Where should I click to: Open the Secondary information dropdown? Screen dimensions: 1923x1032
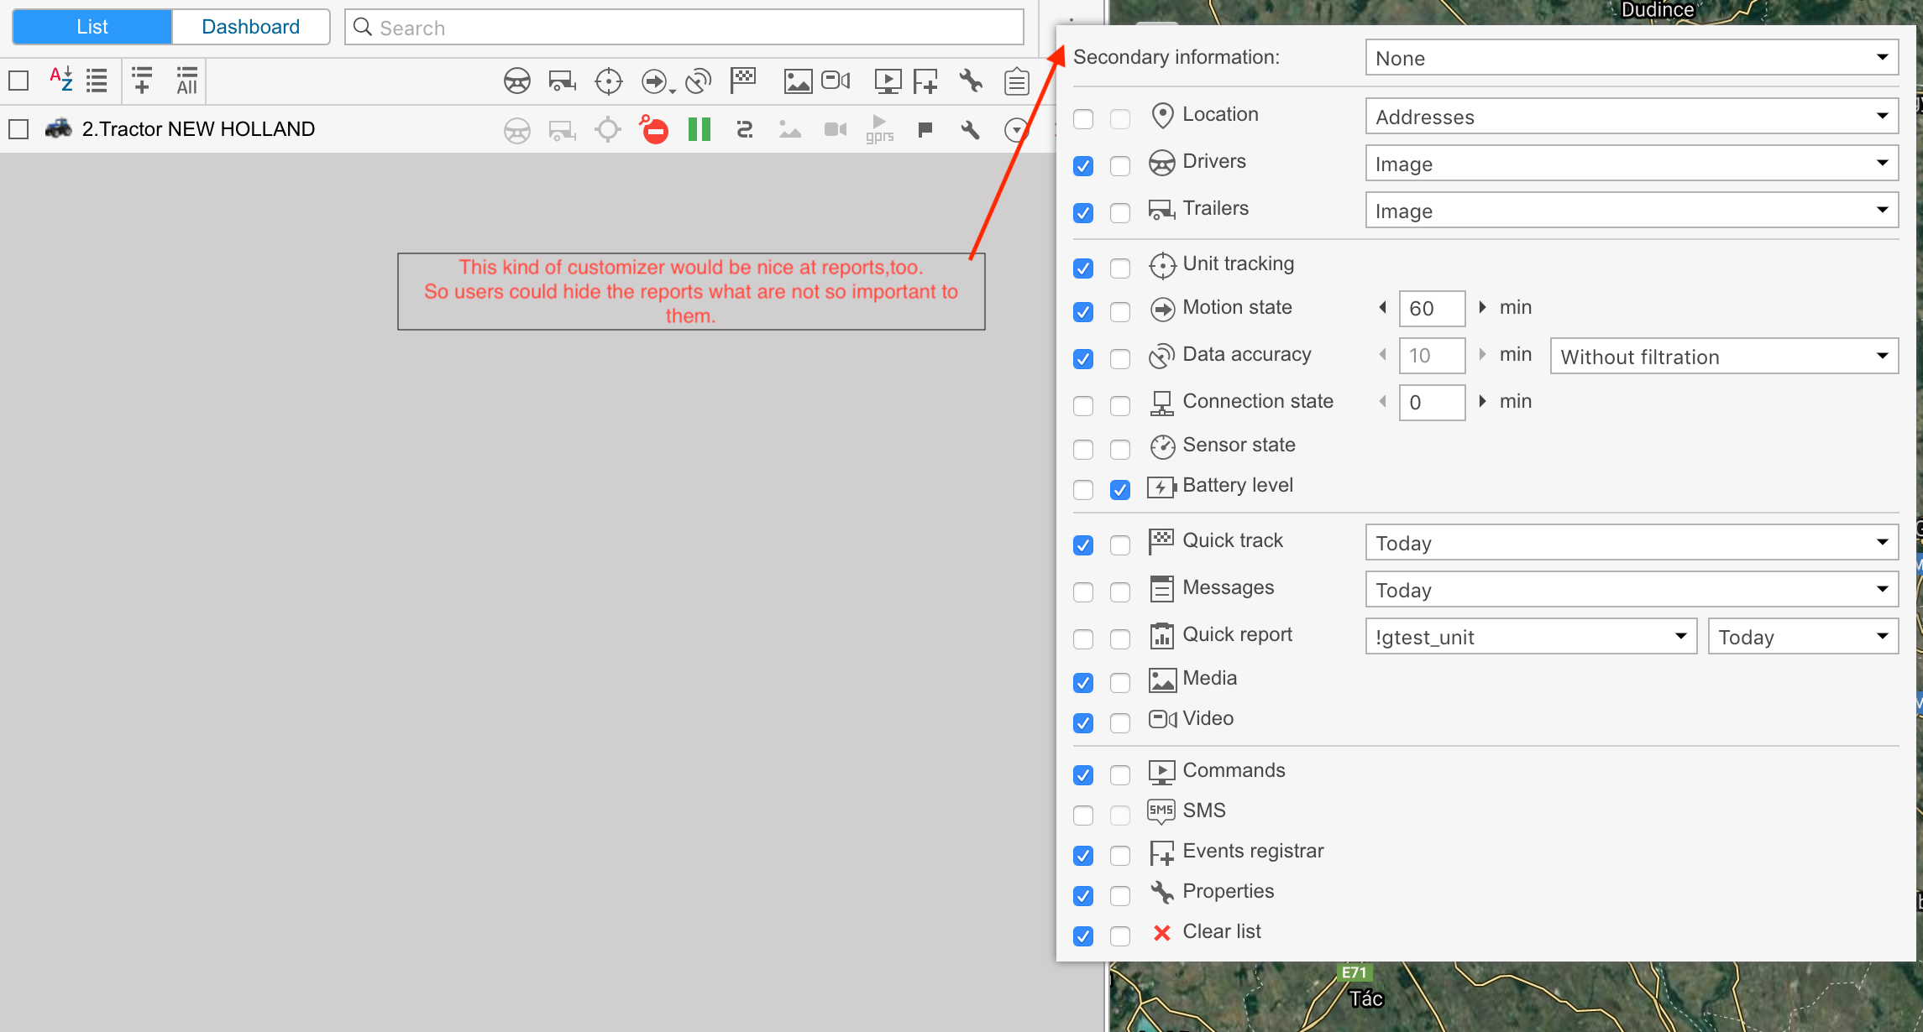1631,58
